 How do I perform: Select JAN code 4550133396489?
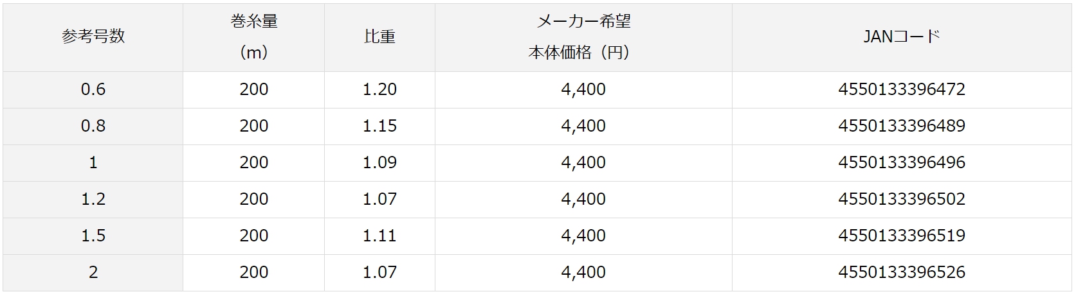coord(901,126)
